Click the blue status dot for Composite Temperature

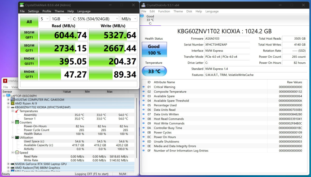point(144,92)
